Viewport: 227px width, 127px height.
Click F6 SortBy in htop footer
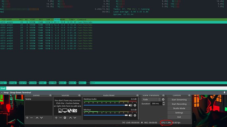(x=52, y=83)
